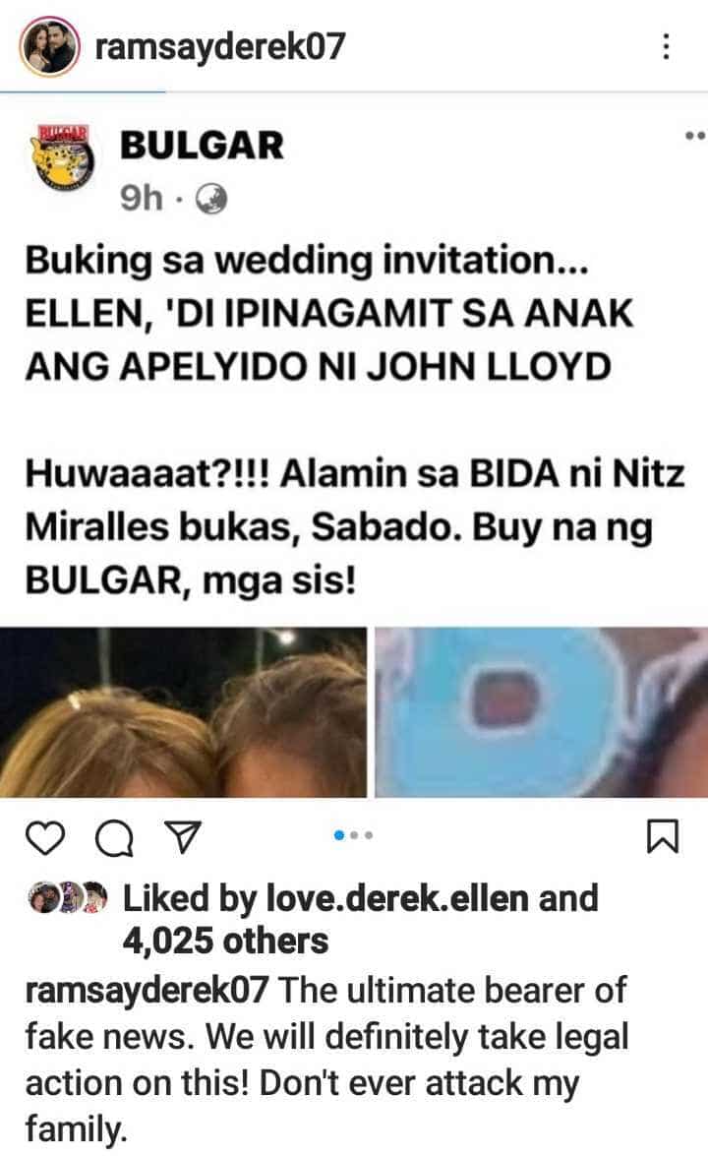Open comments with the speech bubble icon

point(115,838)
